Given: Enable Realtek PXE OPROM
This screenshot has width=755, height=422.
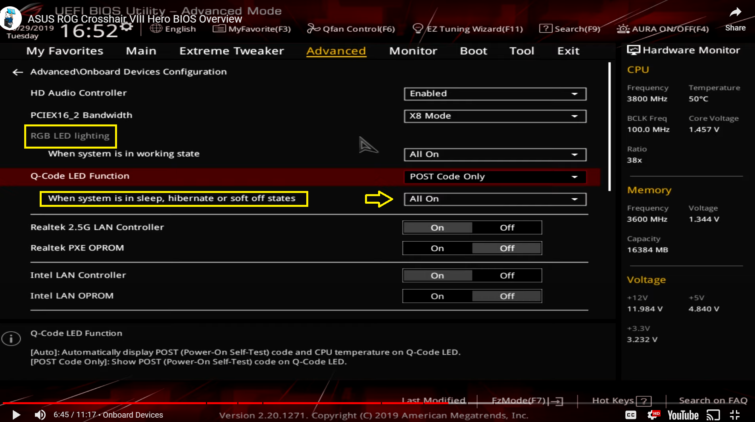Looking at the screenshot, I should [x=437, y=248].
